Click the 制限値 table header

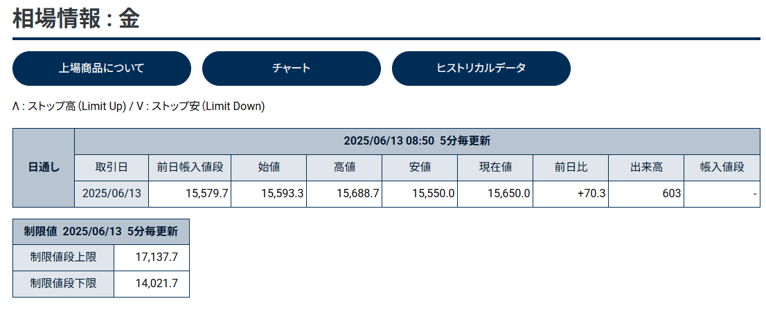(101, 231)
